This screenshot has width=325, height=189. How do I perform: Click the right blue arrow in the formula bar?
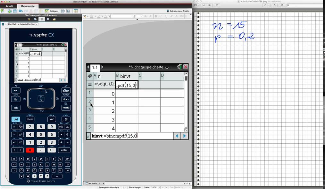184,136
